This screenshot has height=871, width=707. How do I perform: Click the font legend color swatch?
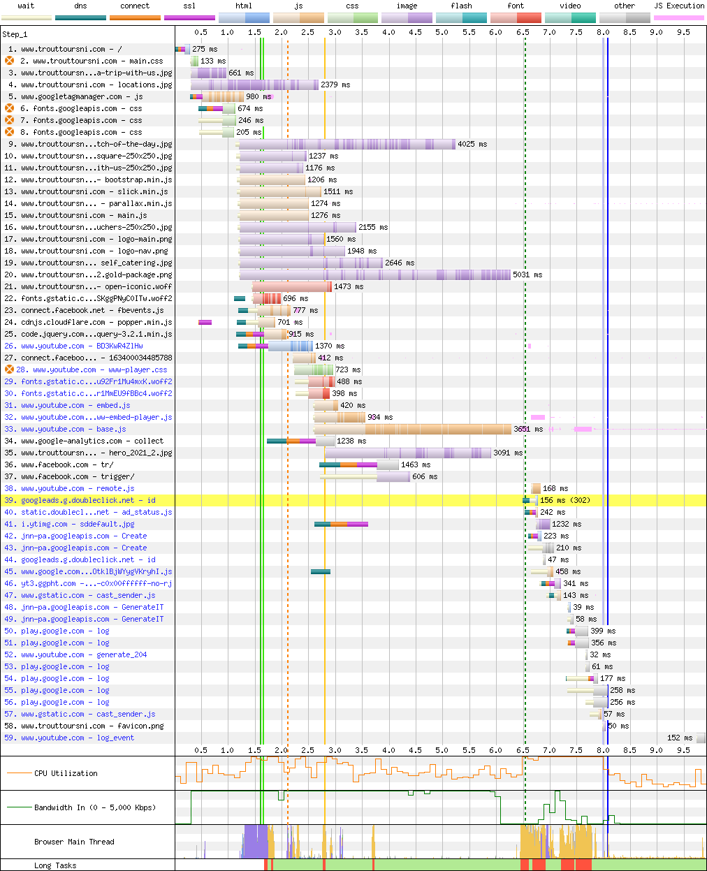pyautogui.click(x=516, y=17)
